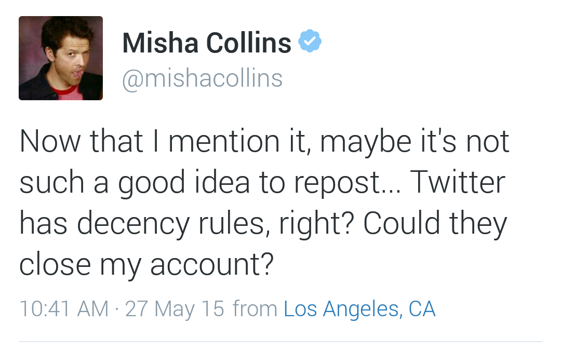561x351 pixels.
Task: Click "Could they" in the tweet text
Action: tap(434, 223)
